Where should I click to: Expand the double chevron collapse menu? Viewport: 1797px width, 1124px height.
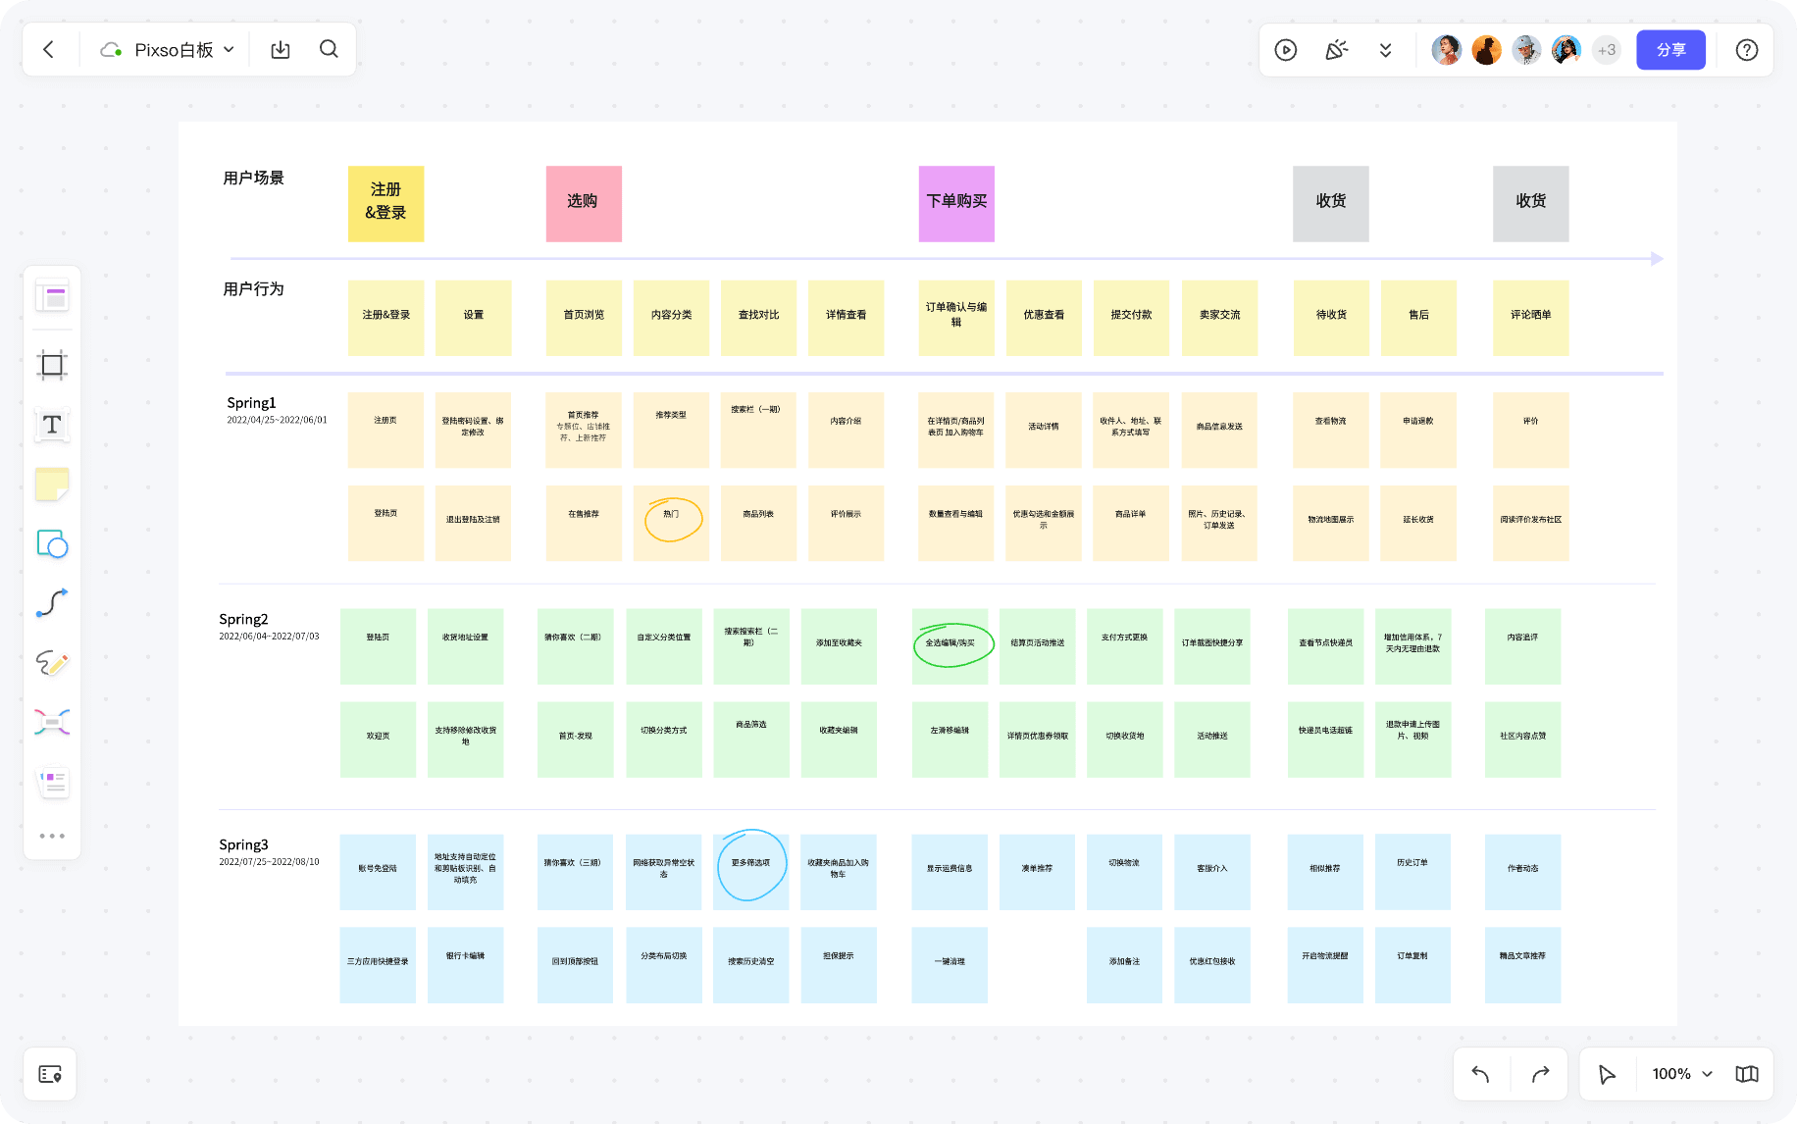1385,50
